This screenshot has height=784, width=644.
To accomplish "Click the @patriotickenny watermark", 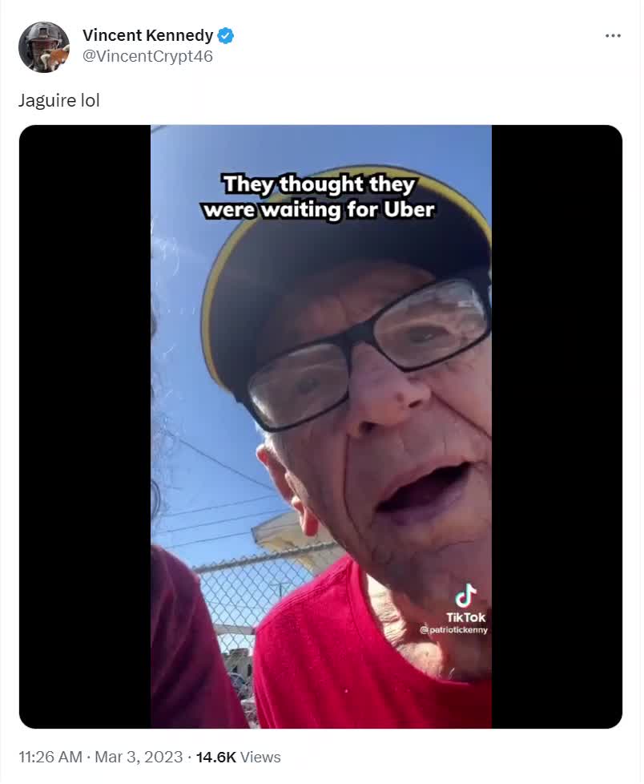I will 453,629.
